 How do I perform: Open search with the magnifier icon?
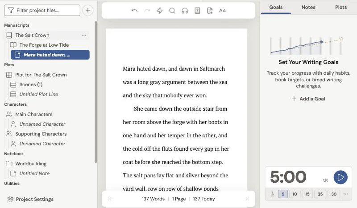[172, 10]
